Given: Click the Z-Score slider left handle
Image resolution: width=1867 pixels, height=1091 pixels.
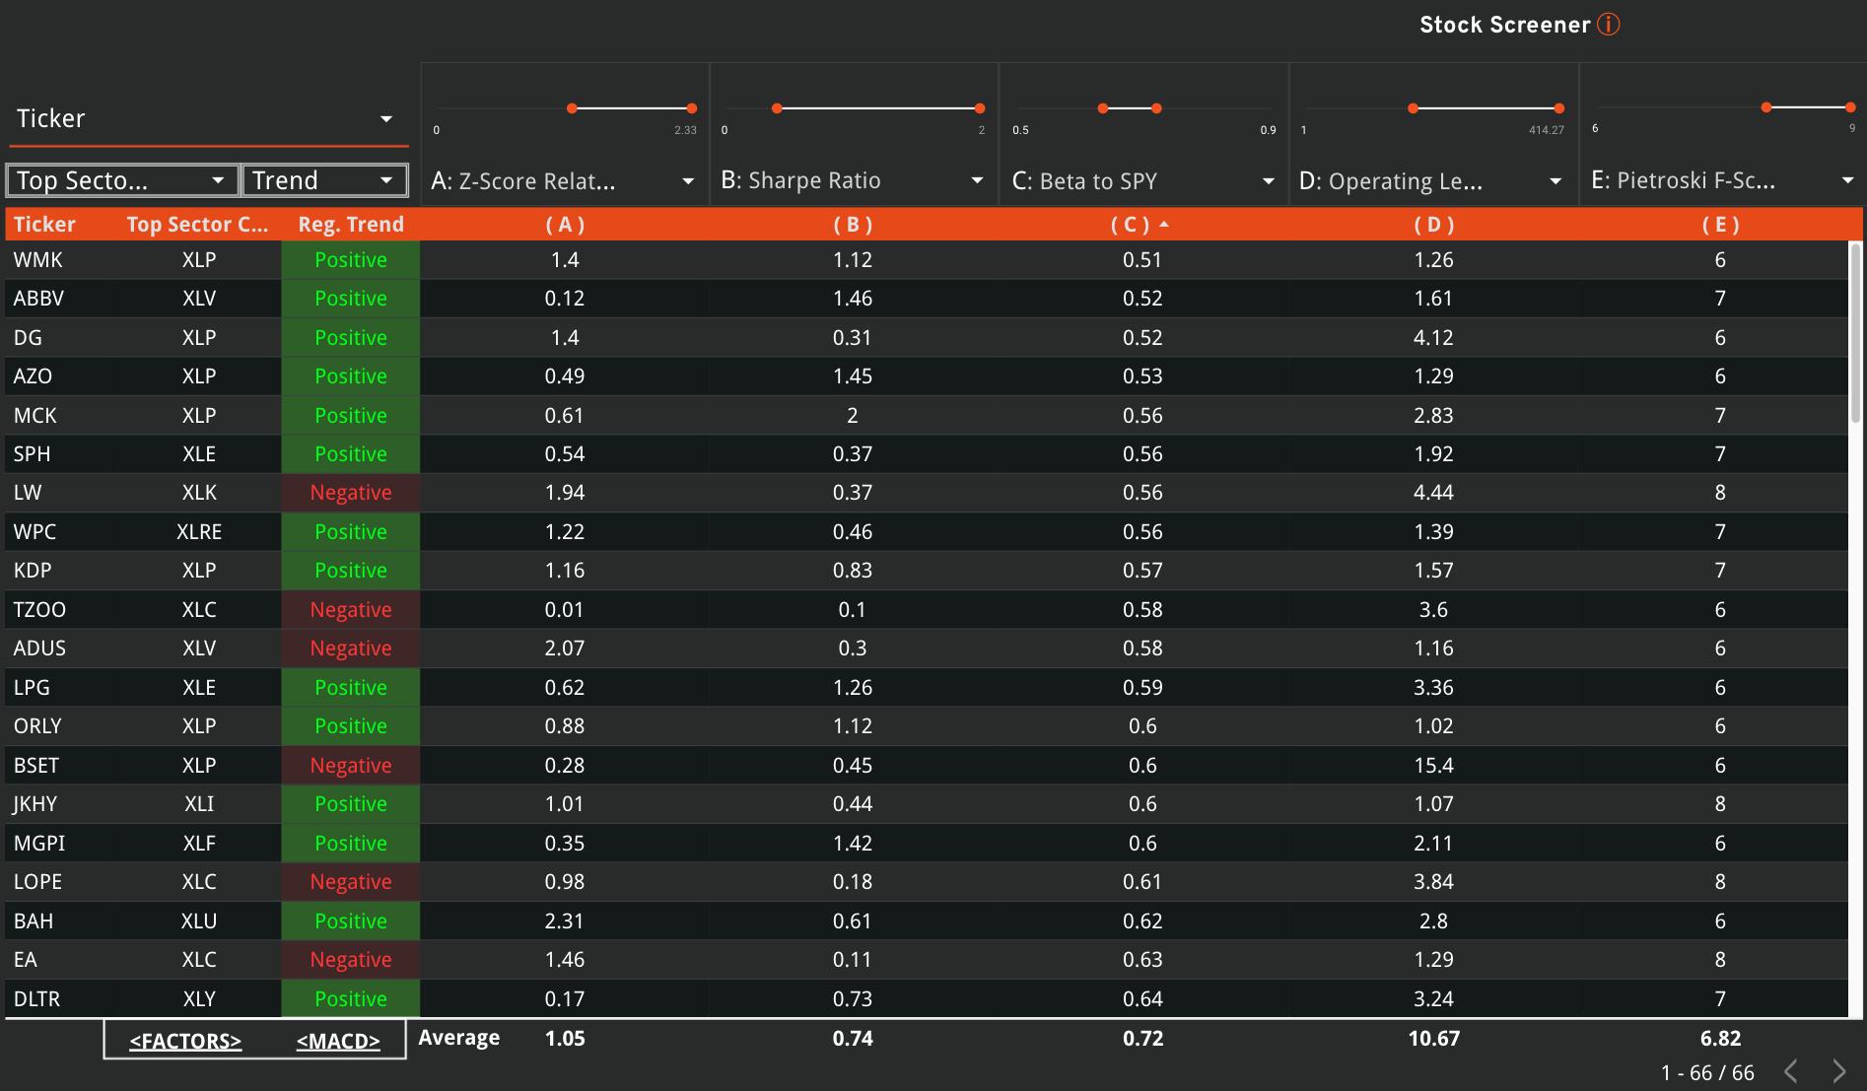Looking at the screenshot, I should click(572, 108).
